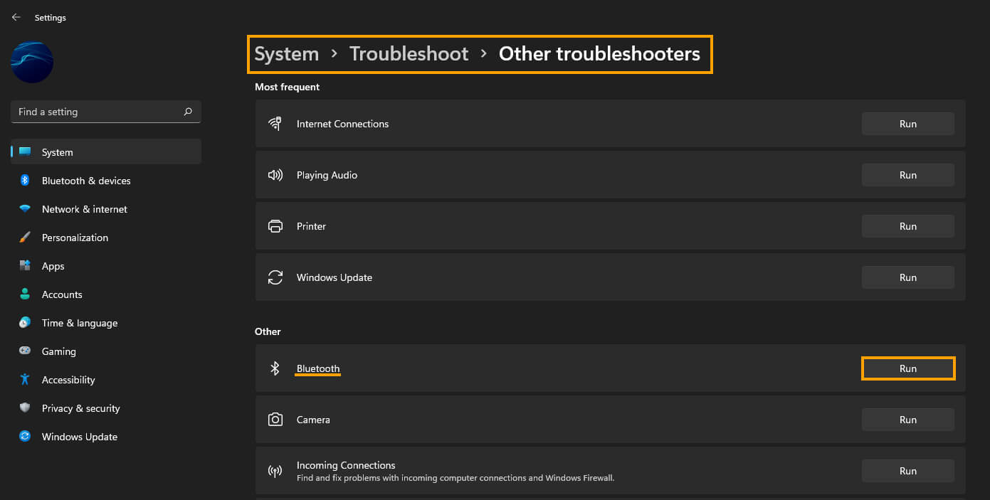Screen dimensions: 990x500
Task: Go to Network & internet
Action: tap(106, 209)
